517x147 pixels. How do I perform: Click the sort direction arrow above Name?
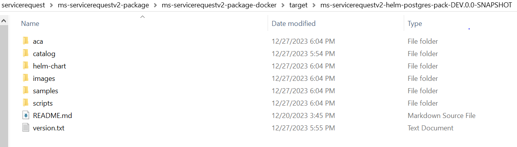point(142,17)
